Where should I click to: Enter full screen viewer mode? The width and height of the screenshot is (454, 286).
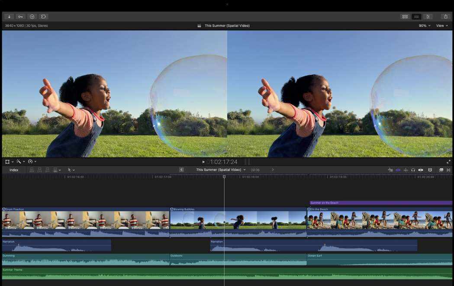click(448, 162)
